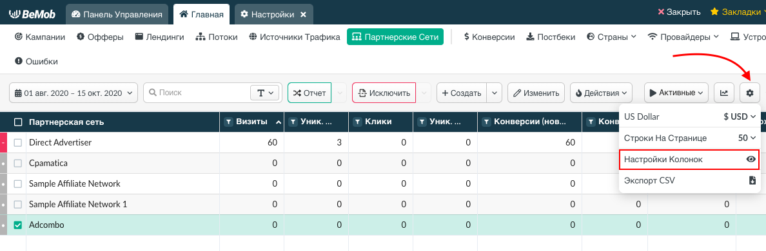This screenshot has height=251, width=766.
Task: Check the Sample Affiliate Network row checkbox
Action: click(18, 183)
